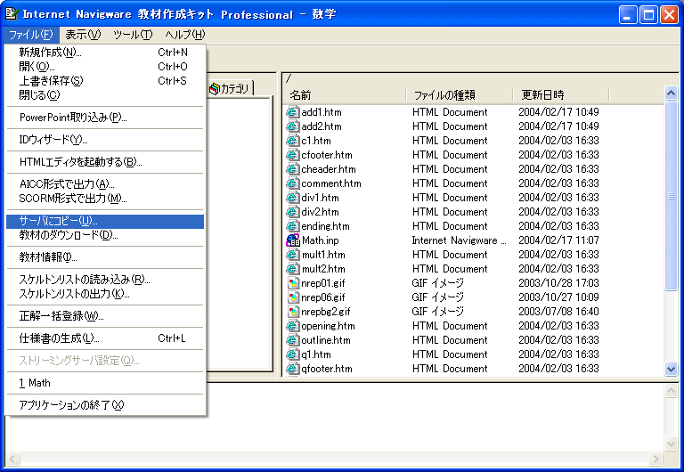Click file list scrollbar up arrow
684x472 pixels.
(x=671, y=93)
